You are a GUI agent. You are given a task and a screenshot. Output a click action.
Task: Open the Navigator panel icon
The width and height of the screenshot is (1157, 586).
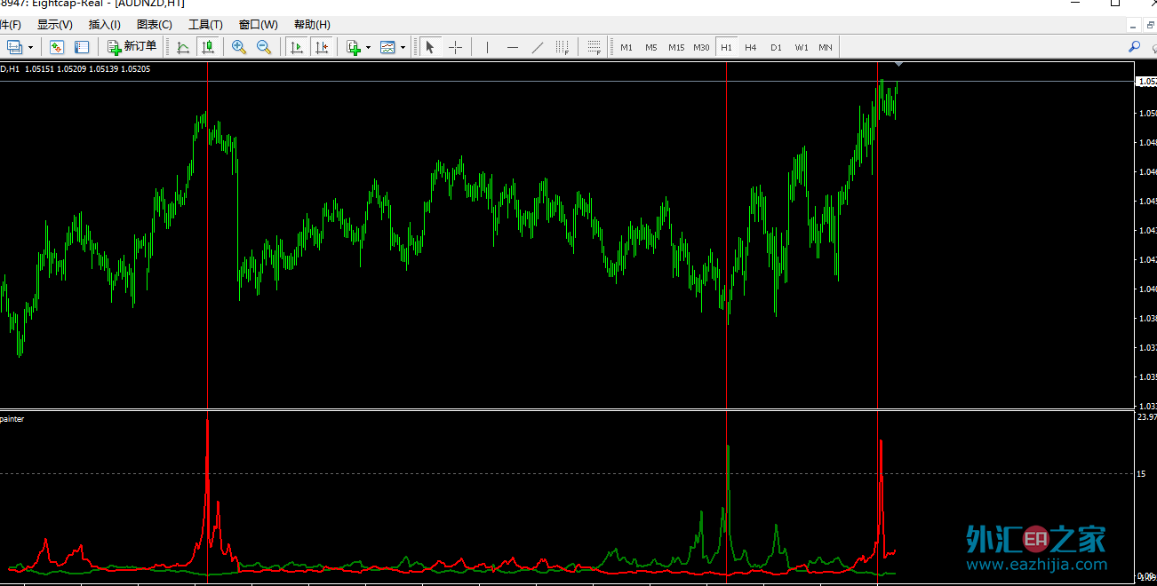tap(82, 47)
